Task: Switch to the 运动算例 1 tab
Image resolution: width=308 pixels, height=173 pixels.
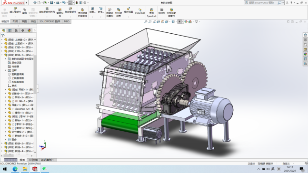Action: click(48, 160)
